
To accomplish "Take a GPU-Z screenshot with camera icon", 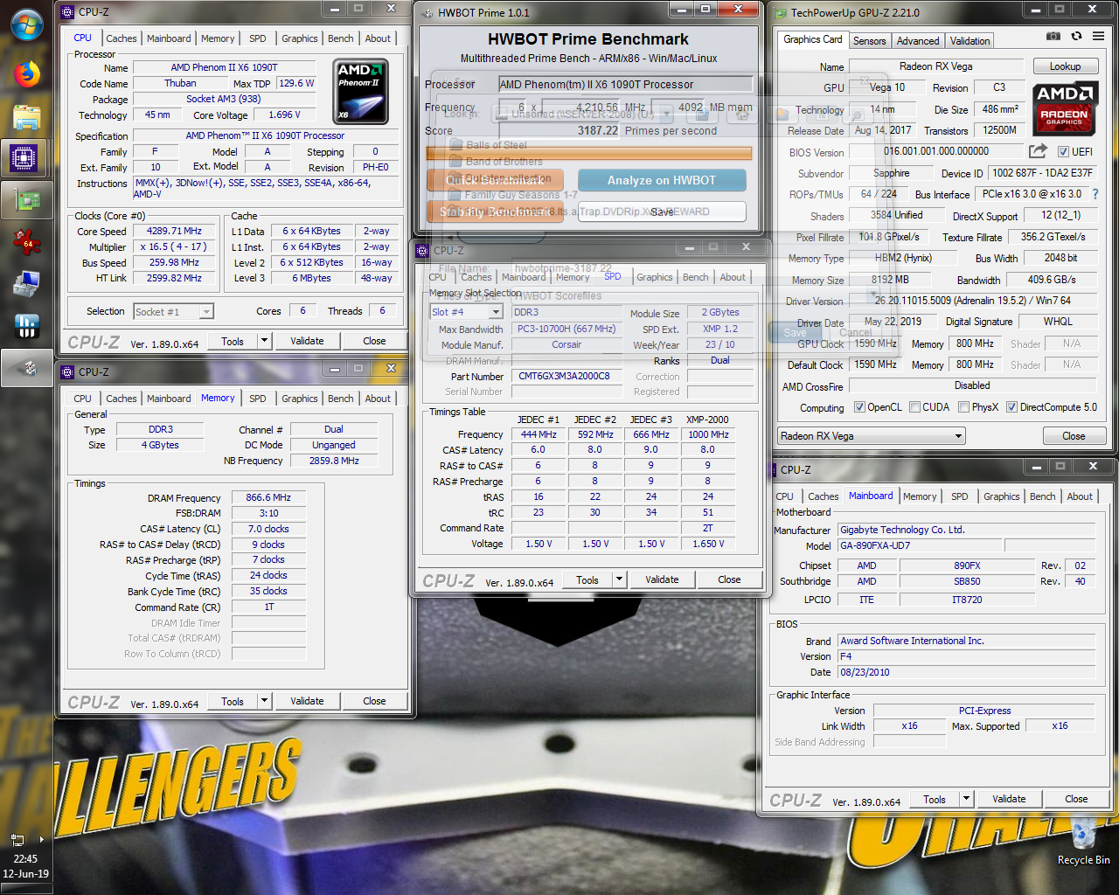I will [x=1053, y=37].
